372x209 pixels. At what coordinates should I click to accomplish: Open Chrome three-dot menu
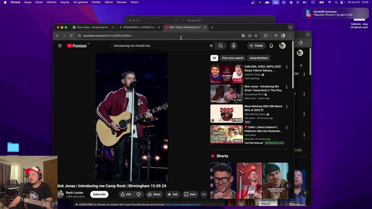(290, 35)
